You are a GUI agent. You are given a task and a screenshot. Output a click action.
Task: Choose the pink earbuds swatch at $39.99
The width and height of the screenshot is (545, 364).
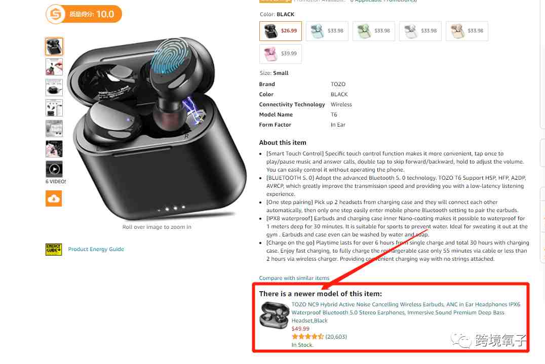(281, 54)
